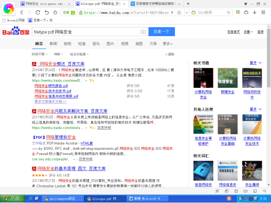
Task: Open downloads with the down arrow icon
Action: [254, 12]
